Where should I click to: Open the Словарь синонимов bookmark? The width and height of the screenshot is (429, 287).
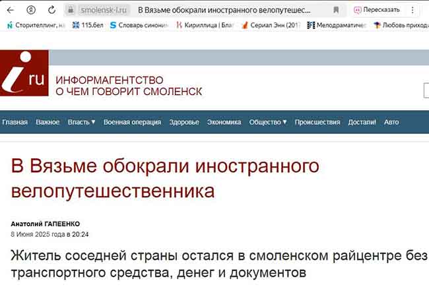tap(139, 25)
